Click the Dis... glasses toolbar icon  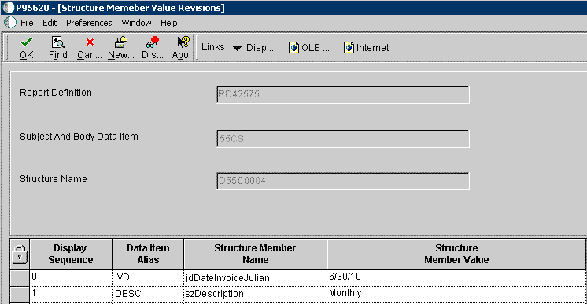[153, 42]
